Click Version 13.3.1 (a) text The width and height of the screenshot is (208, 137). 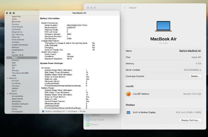pos(192,94)
